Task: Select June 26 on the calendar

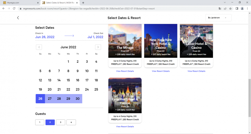Action: (x=40, y=99)
